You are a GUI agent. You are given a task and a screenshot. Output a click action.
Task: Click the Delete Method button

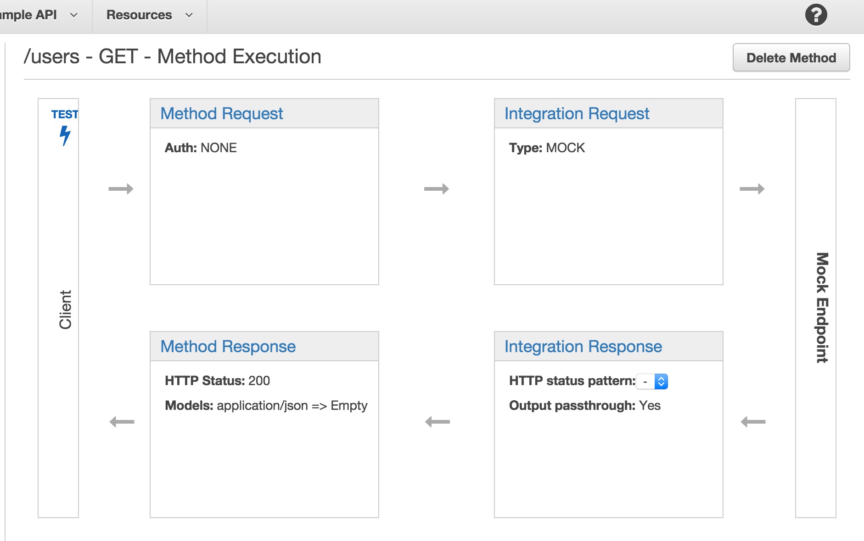[791, 57]
